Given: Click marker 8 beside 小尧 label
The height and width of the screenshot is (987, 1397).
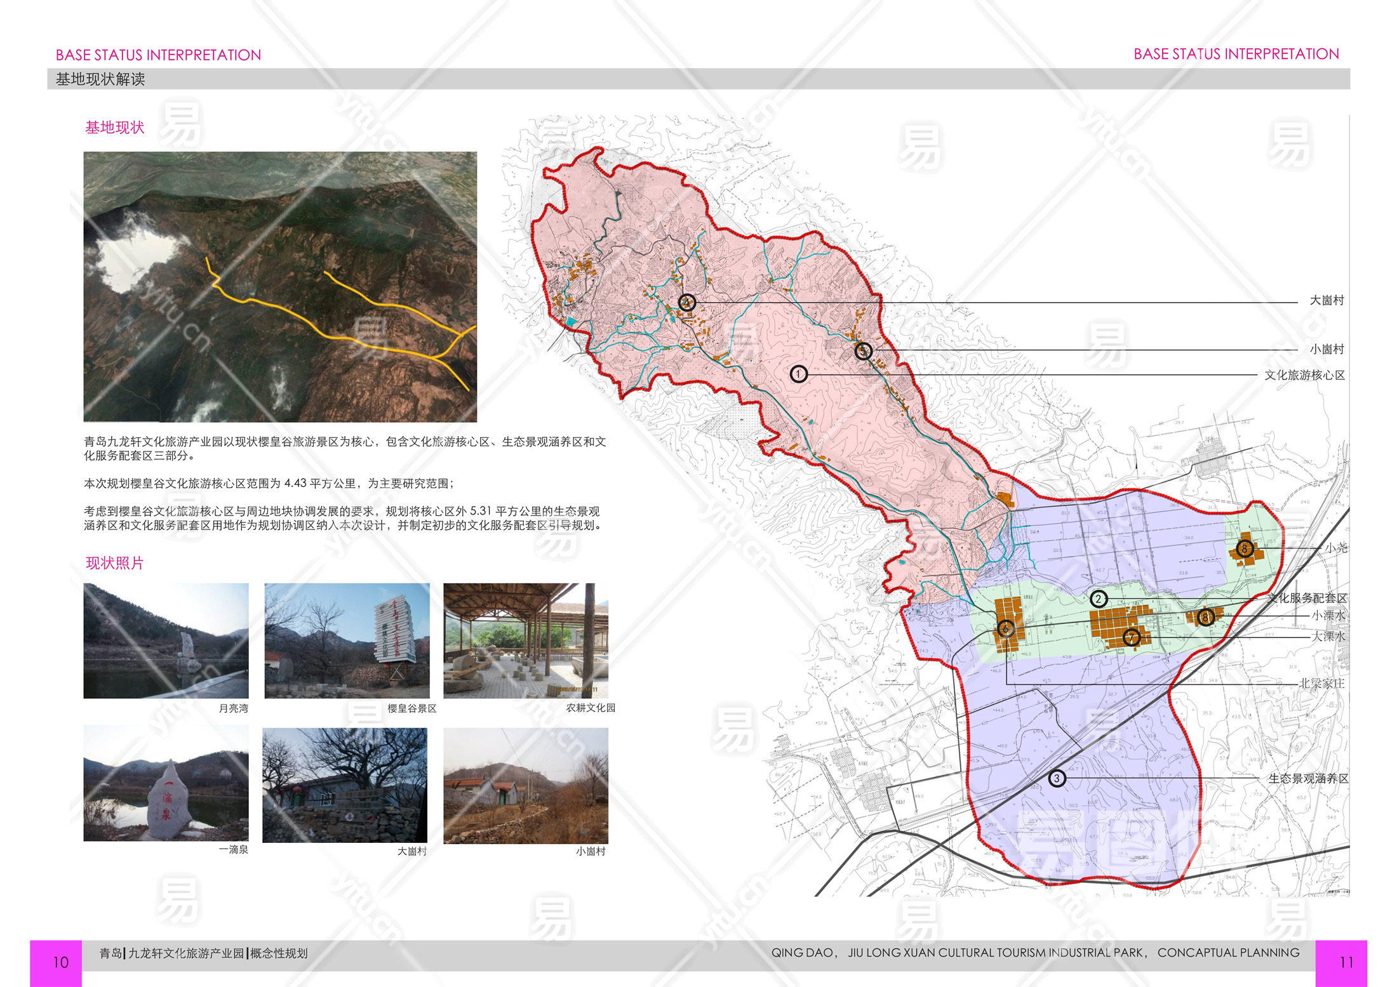Looking at the screenshot, I should (x=1244, y=548).
